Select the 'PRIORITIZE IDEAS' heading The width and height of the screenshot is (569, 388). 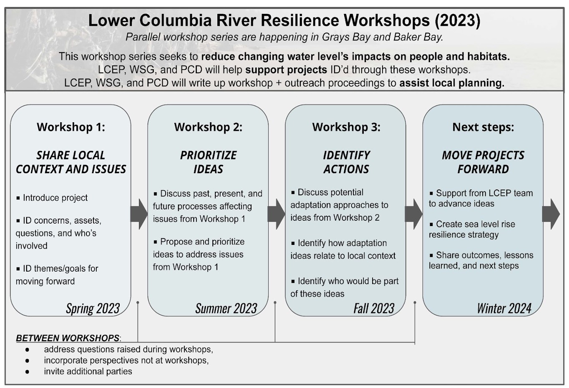click(x=208, y=162)
